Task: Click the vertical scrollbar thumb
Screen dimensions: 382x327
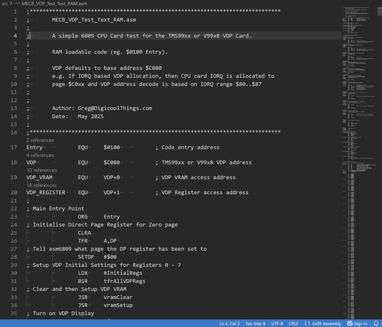Action: (379, 12)
